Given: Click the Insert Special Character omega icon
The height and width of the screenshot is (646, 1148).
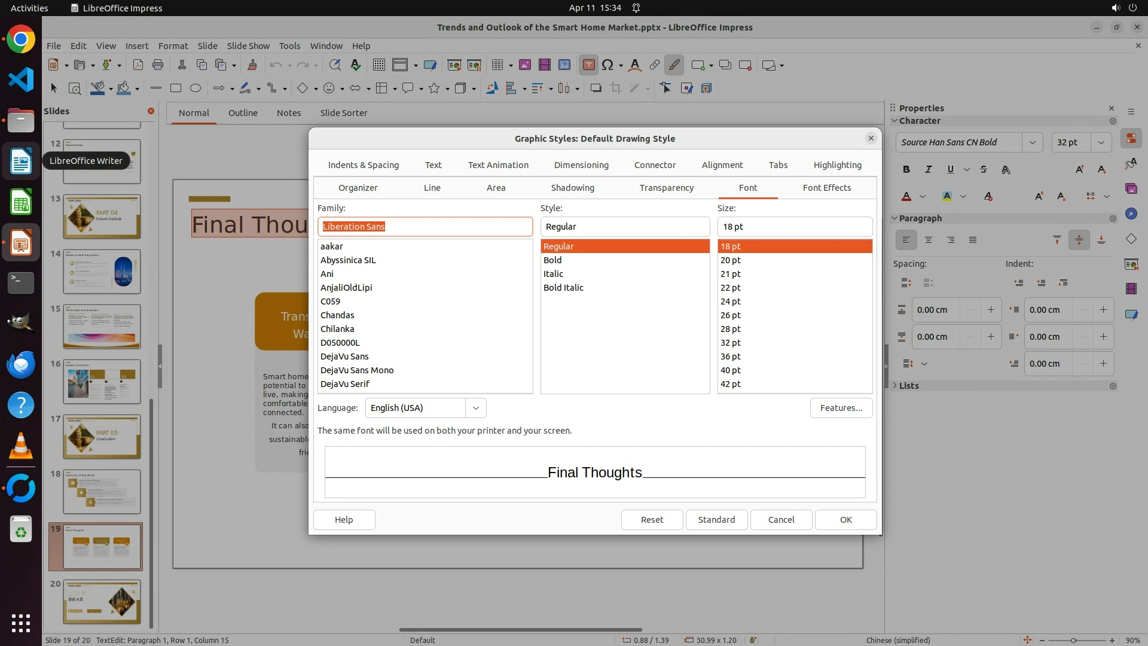Looking at the screenshot, I should pyautogui.click(x=607, y=65).
